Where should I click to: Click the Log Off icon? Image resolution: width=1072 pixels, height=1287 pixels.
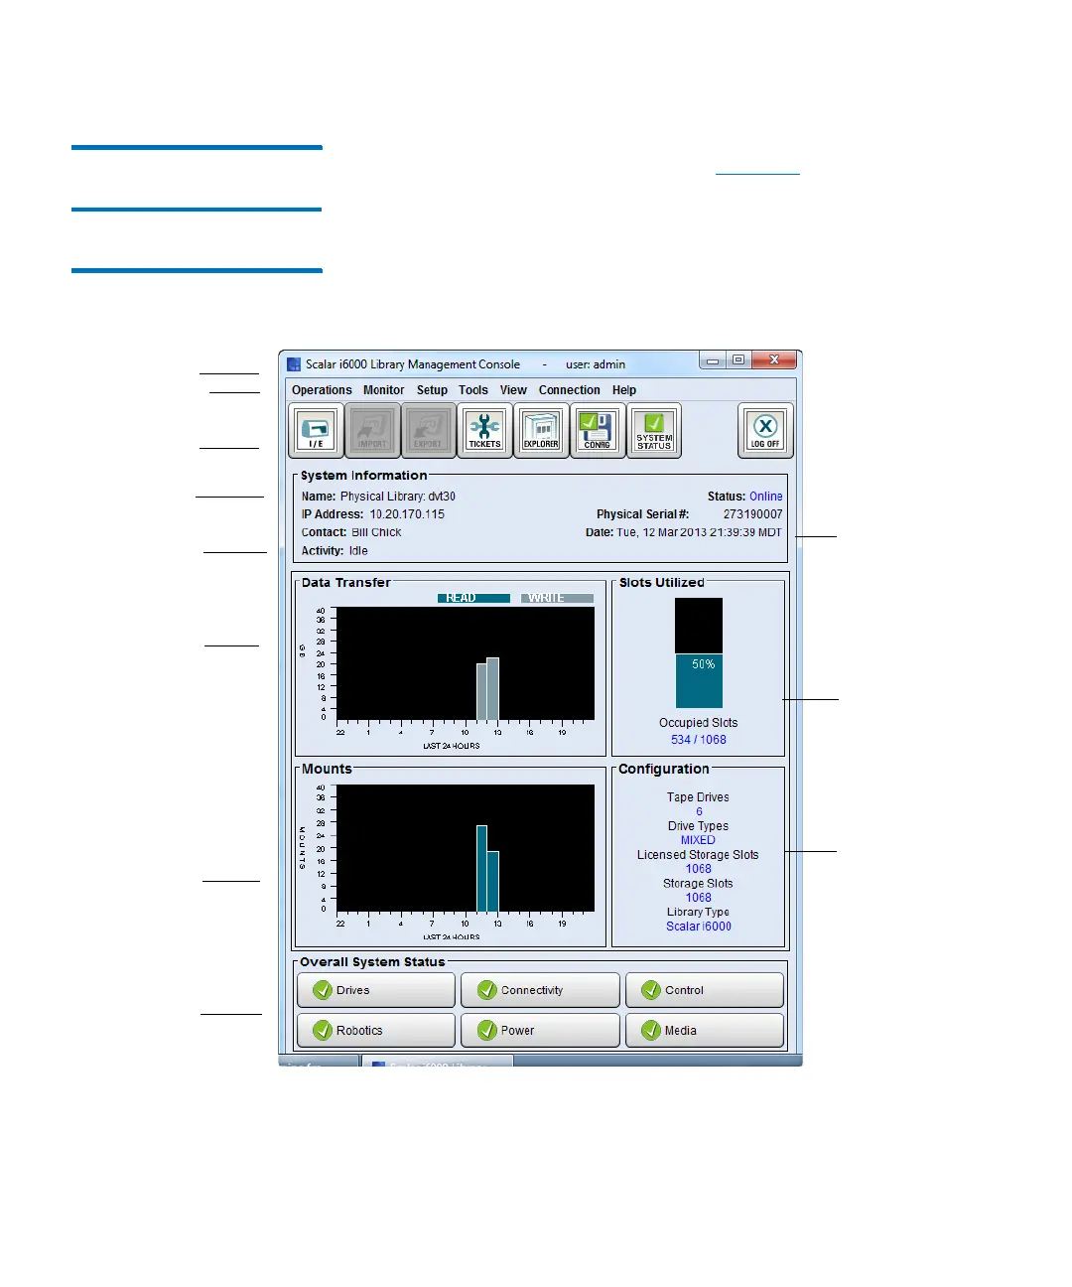coord(765,430)
